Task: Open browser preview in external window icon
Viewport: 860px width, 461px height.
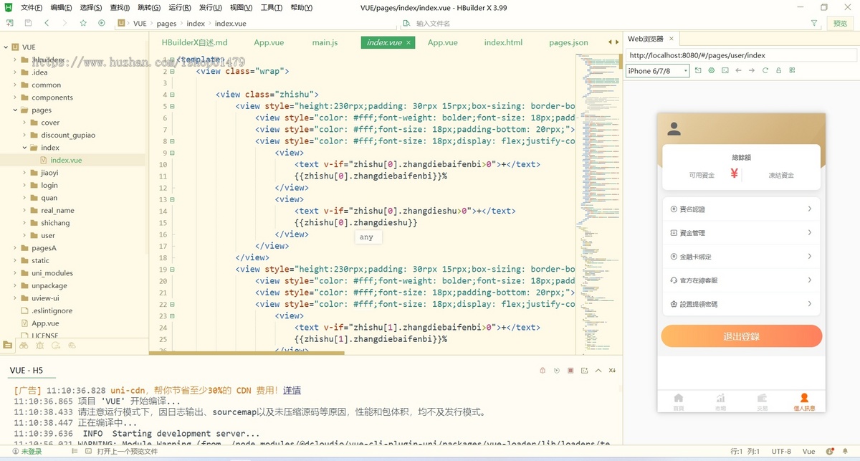Action: (x=699, y=70)
